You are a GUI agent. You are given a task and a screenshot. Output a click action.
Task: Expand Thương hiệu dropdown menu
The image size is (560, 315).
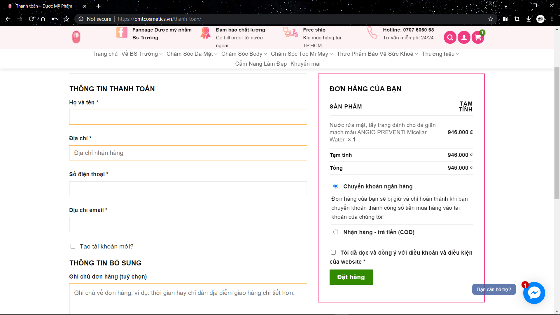(440, 54)
